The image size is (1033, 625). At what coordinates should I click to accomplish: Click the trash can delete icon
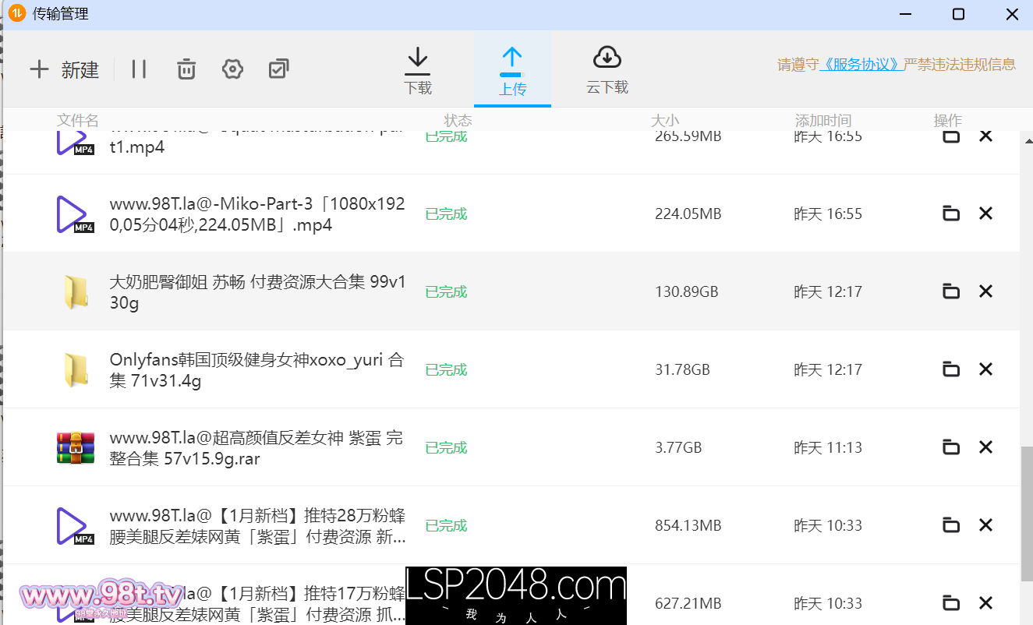[186, 69]
